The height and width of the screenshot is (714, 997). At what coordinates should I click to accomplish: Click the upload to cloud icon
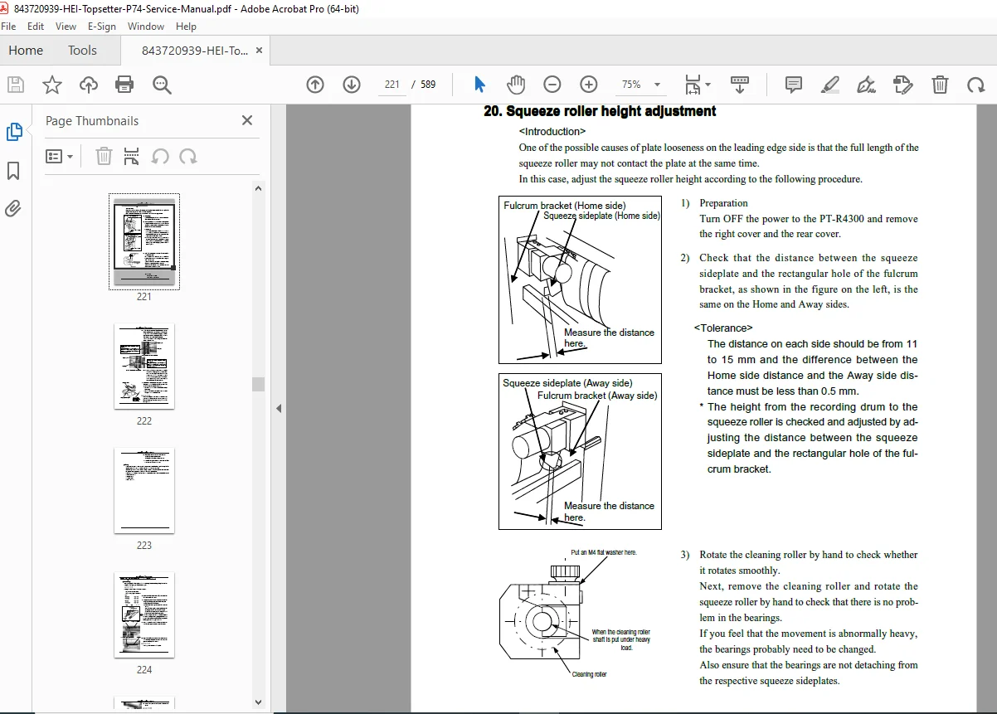click(88, 85)
